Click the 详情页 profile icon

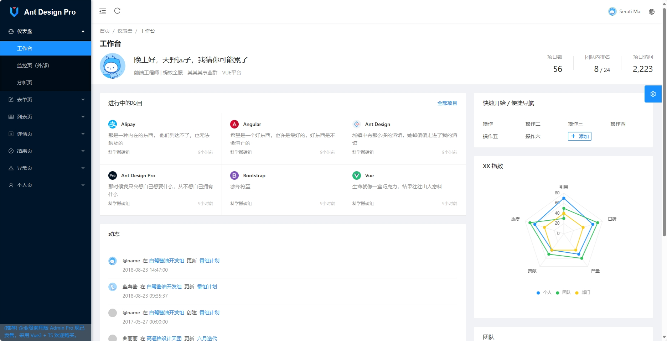11,134
